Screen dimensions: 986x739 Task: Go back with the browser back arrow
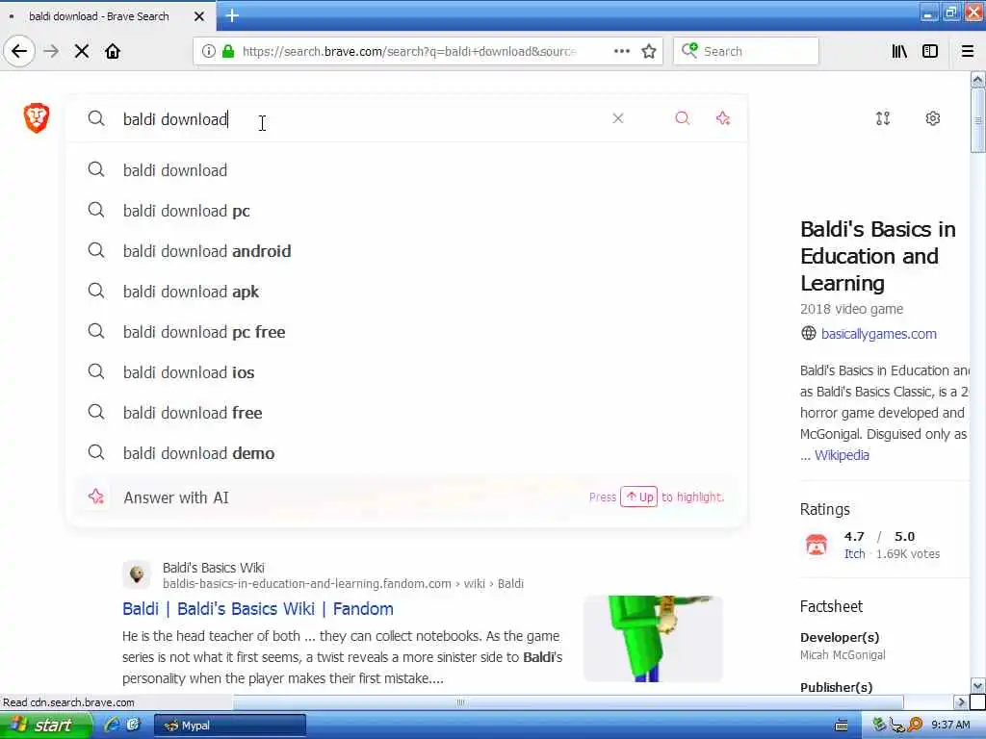[x=19, y=52]
